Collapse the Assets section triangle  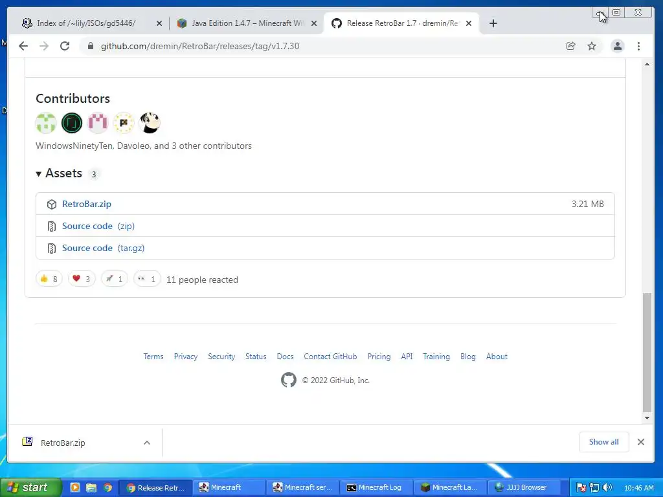38,173
